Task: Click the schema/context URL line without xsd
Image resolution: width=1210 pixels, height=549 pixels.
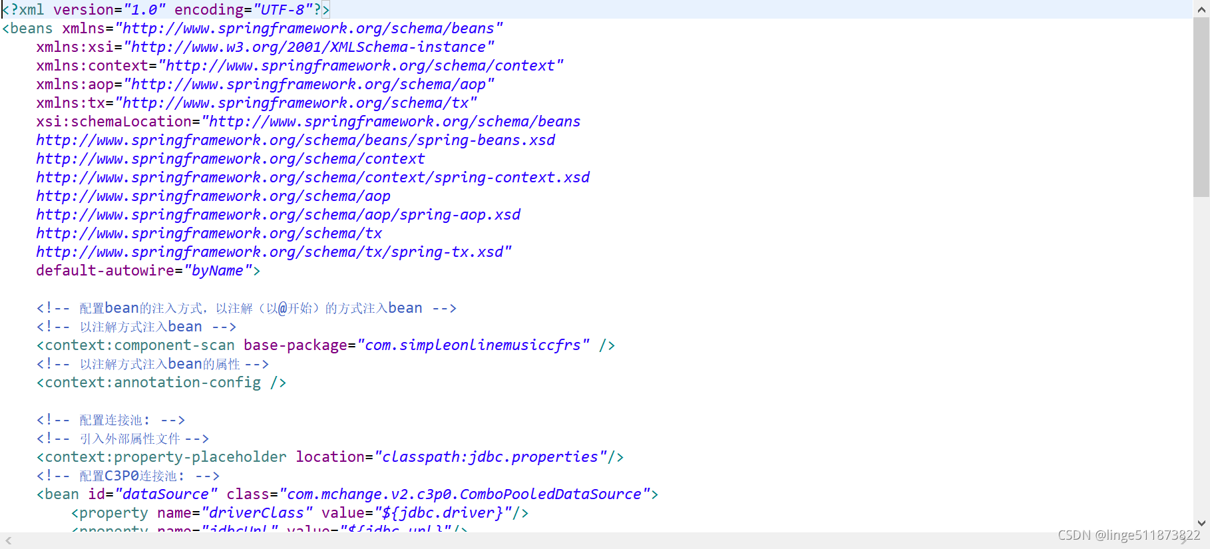Action: tap(230, 159)
